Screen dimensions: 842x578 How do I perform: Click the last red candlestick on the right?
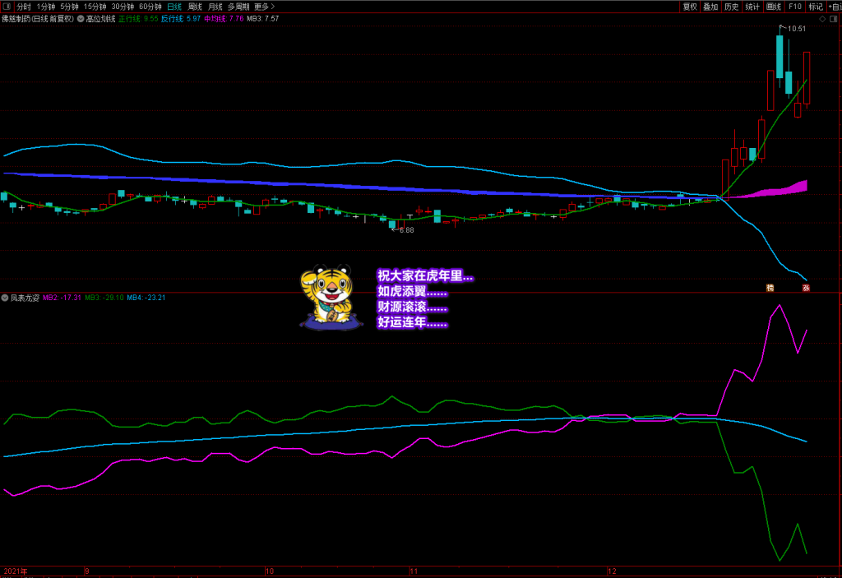(807, 78)
